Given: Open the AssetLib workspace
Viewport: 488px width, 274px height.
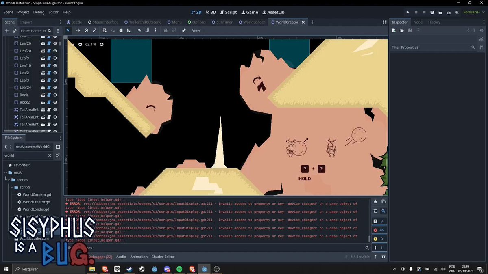Looking at the screenshot, I should [273, 12].
